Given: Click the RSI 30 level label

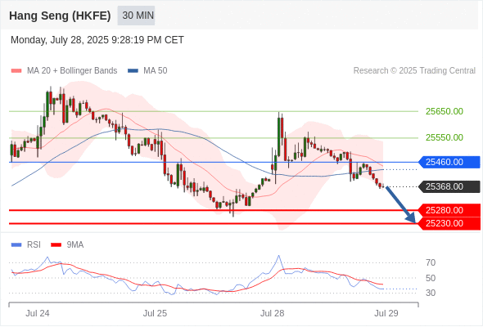Looking at the screenshot, I should (x=431, y=293).
